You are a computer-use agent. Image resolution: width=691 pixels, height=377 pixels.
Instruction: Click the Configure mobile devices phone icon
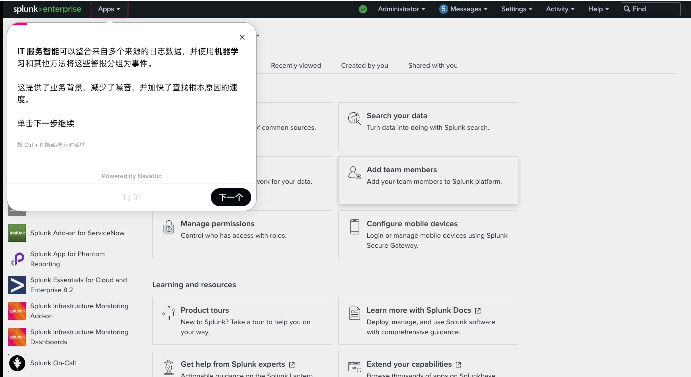[x=355, y=227]
